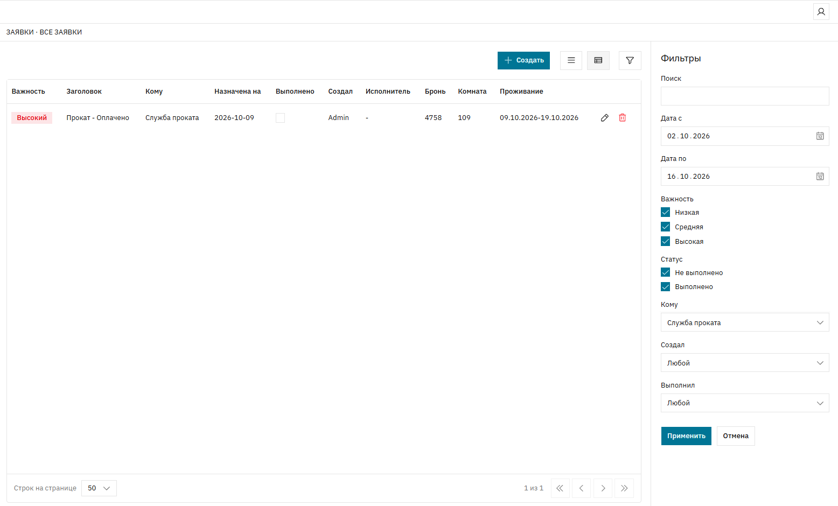
Task: Click room number 109 cell
Action: coord(464,118)
